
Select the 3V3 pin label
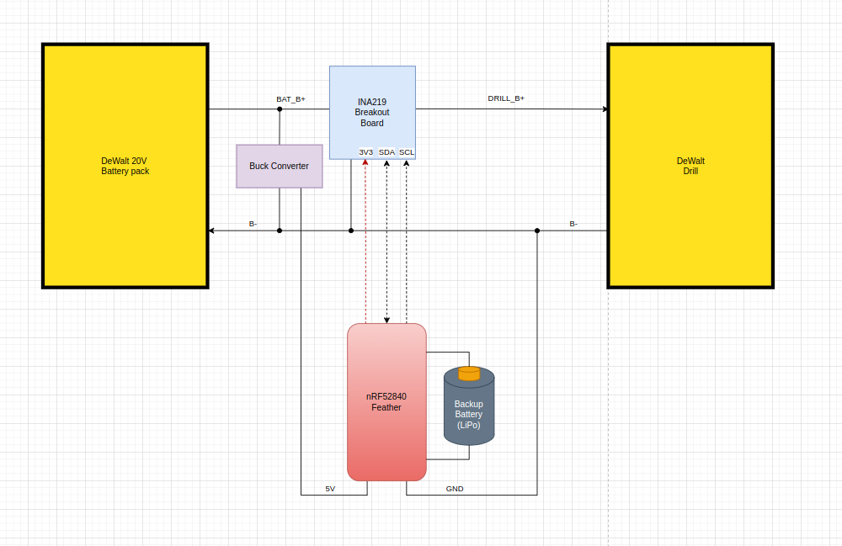point(365,152)
